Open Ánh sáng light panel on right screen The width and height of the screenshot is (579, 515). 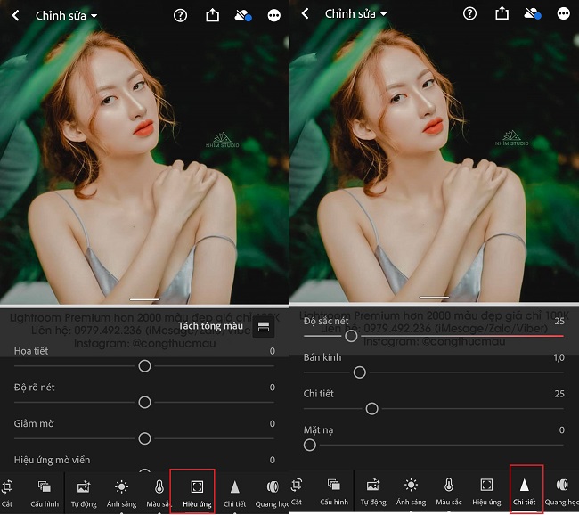tap(411, 491)
